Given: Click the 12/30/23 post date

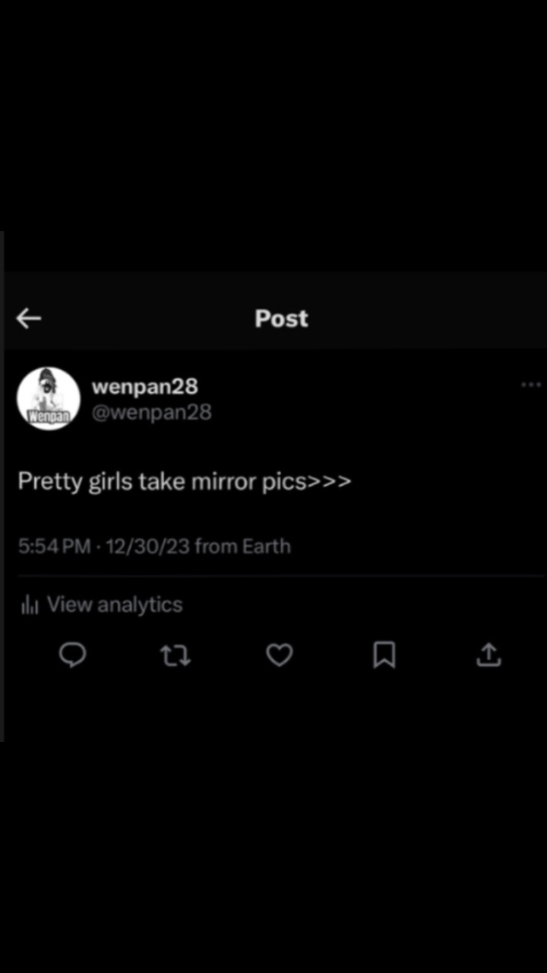Looking at the screenshot, I should click(147, 547).
